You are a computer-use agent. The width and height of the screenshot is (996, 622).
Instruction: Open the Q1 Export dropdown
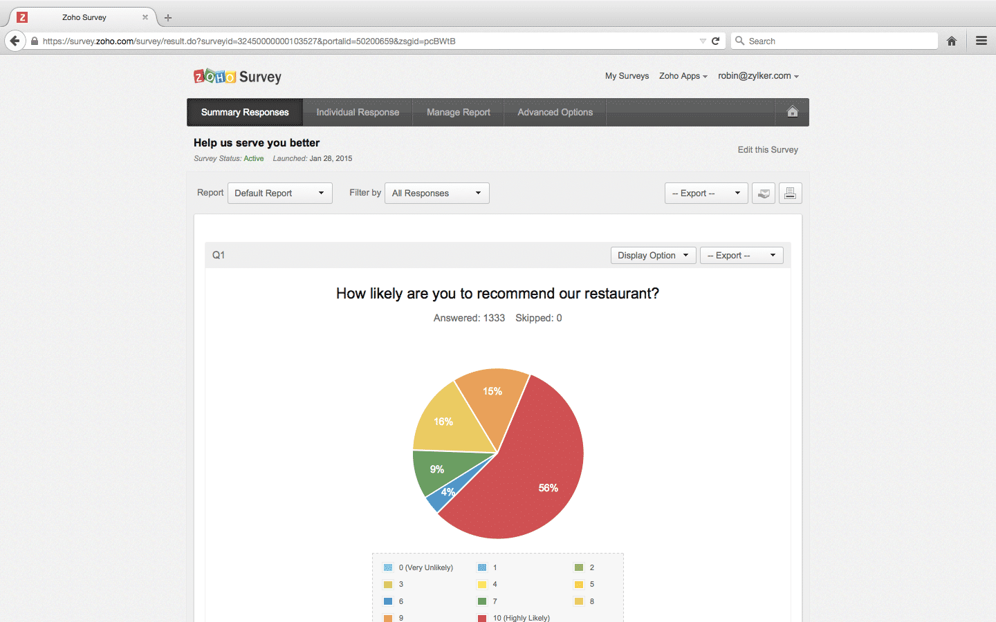[741, 255]
